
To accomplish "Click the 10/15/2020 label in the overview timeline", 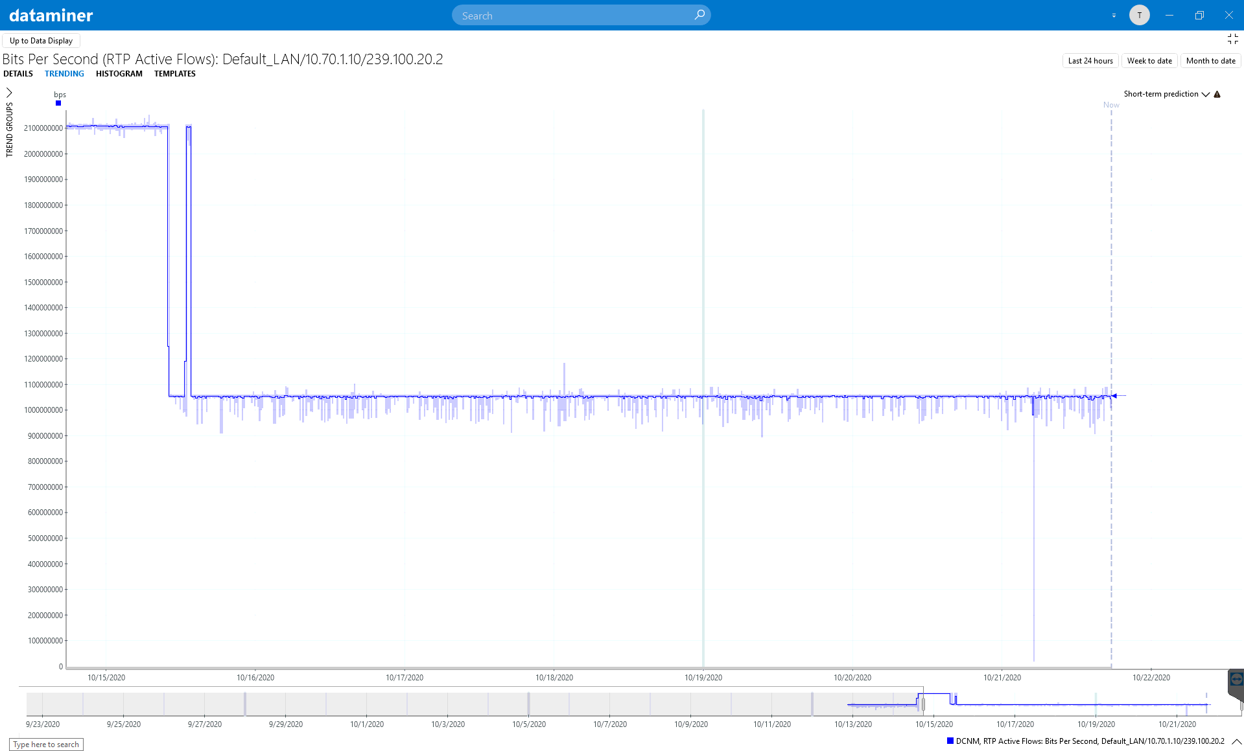I will tap(934, 724).
